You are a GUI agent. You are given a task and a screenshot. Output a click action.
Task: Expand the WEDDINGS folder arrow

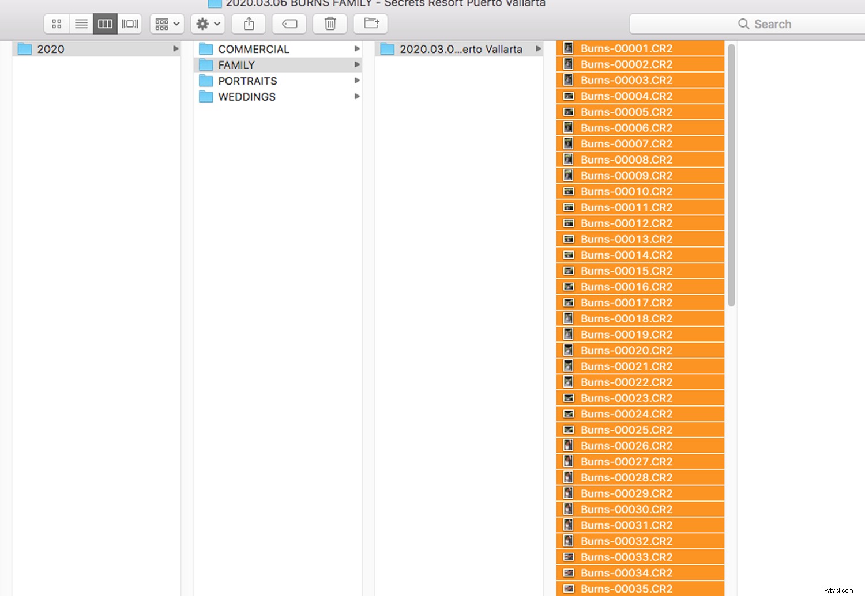(357, 97)
